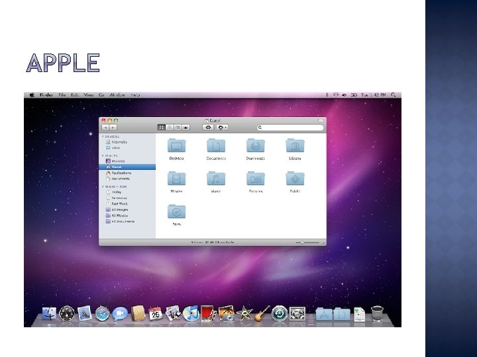Click the Bluetooth icon in menu bar
477x357 pixels.
(327, 95)
